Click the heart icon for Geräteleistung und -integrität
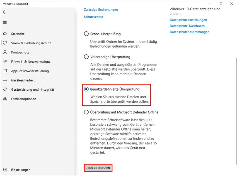 pos(5,90)
